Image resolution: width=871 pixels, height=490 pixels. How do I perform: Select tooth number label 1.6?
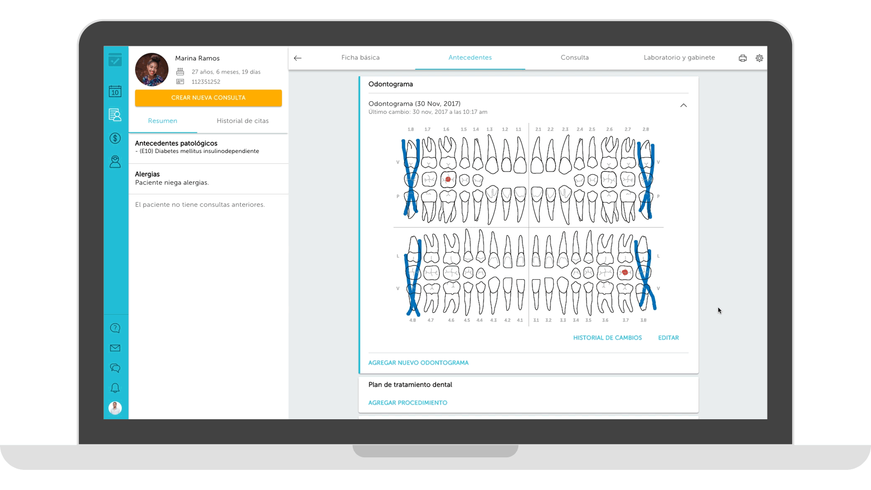pos(446,130)
